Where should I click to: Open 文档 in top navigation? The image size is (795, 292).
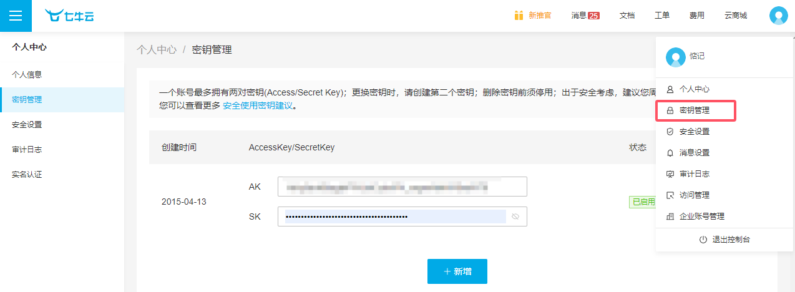[x=627, y=16]
